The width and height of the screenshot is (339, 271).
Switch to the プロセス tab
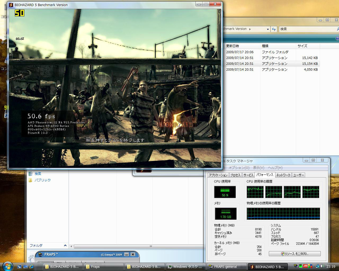point(235,175)
